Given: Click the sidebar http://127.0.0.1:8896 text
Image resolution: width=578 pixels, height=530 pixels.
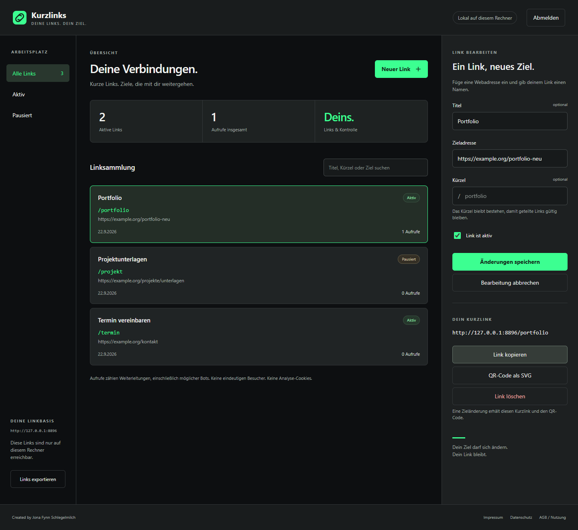Looking at the screenshot, I should coord(34,430).
